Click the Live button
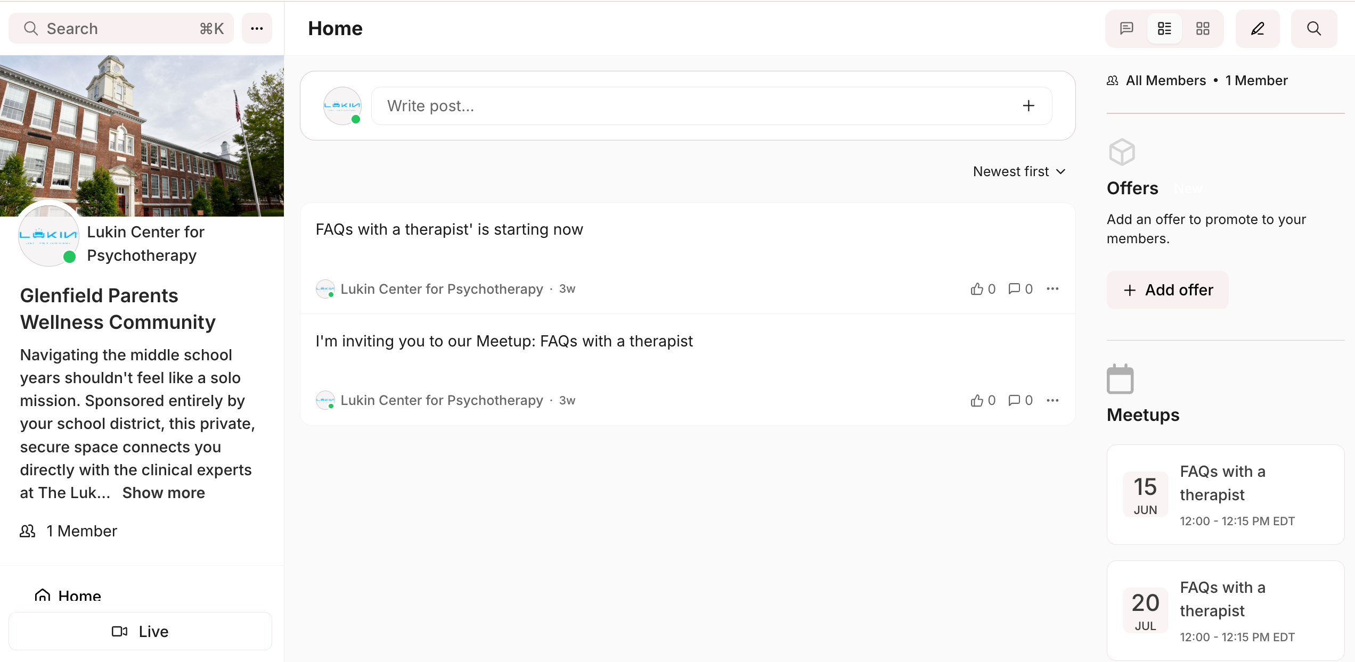 [140, 631]
